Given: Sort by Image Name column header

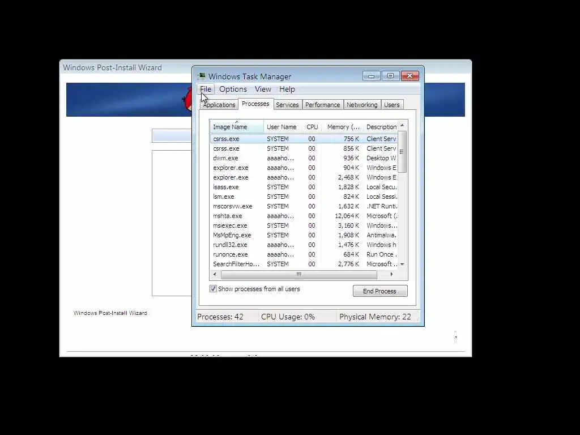Looking at the screenshot, I should tap(236, 127).
